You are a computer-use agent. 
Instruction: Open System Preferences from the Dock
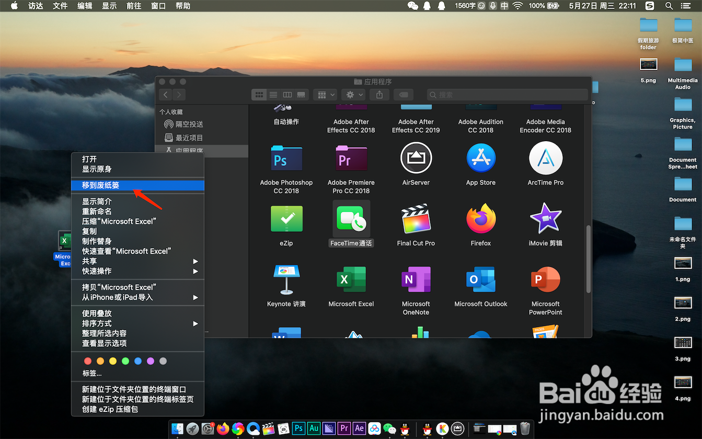tap(208, 429)
